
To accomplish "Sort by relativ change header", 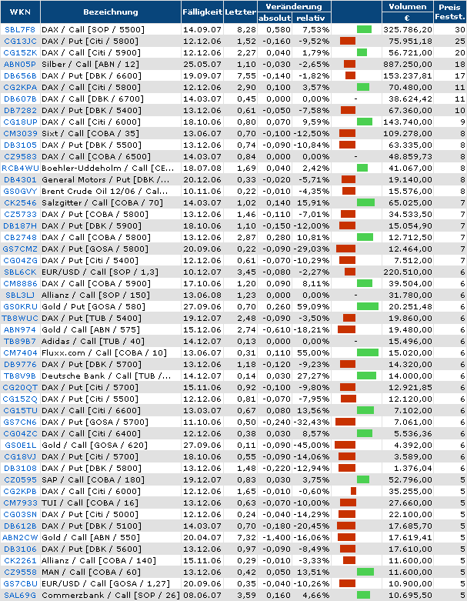I will (x=311, y=18).
